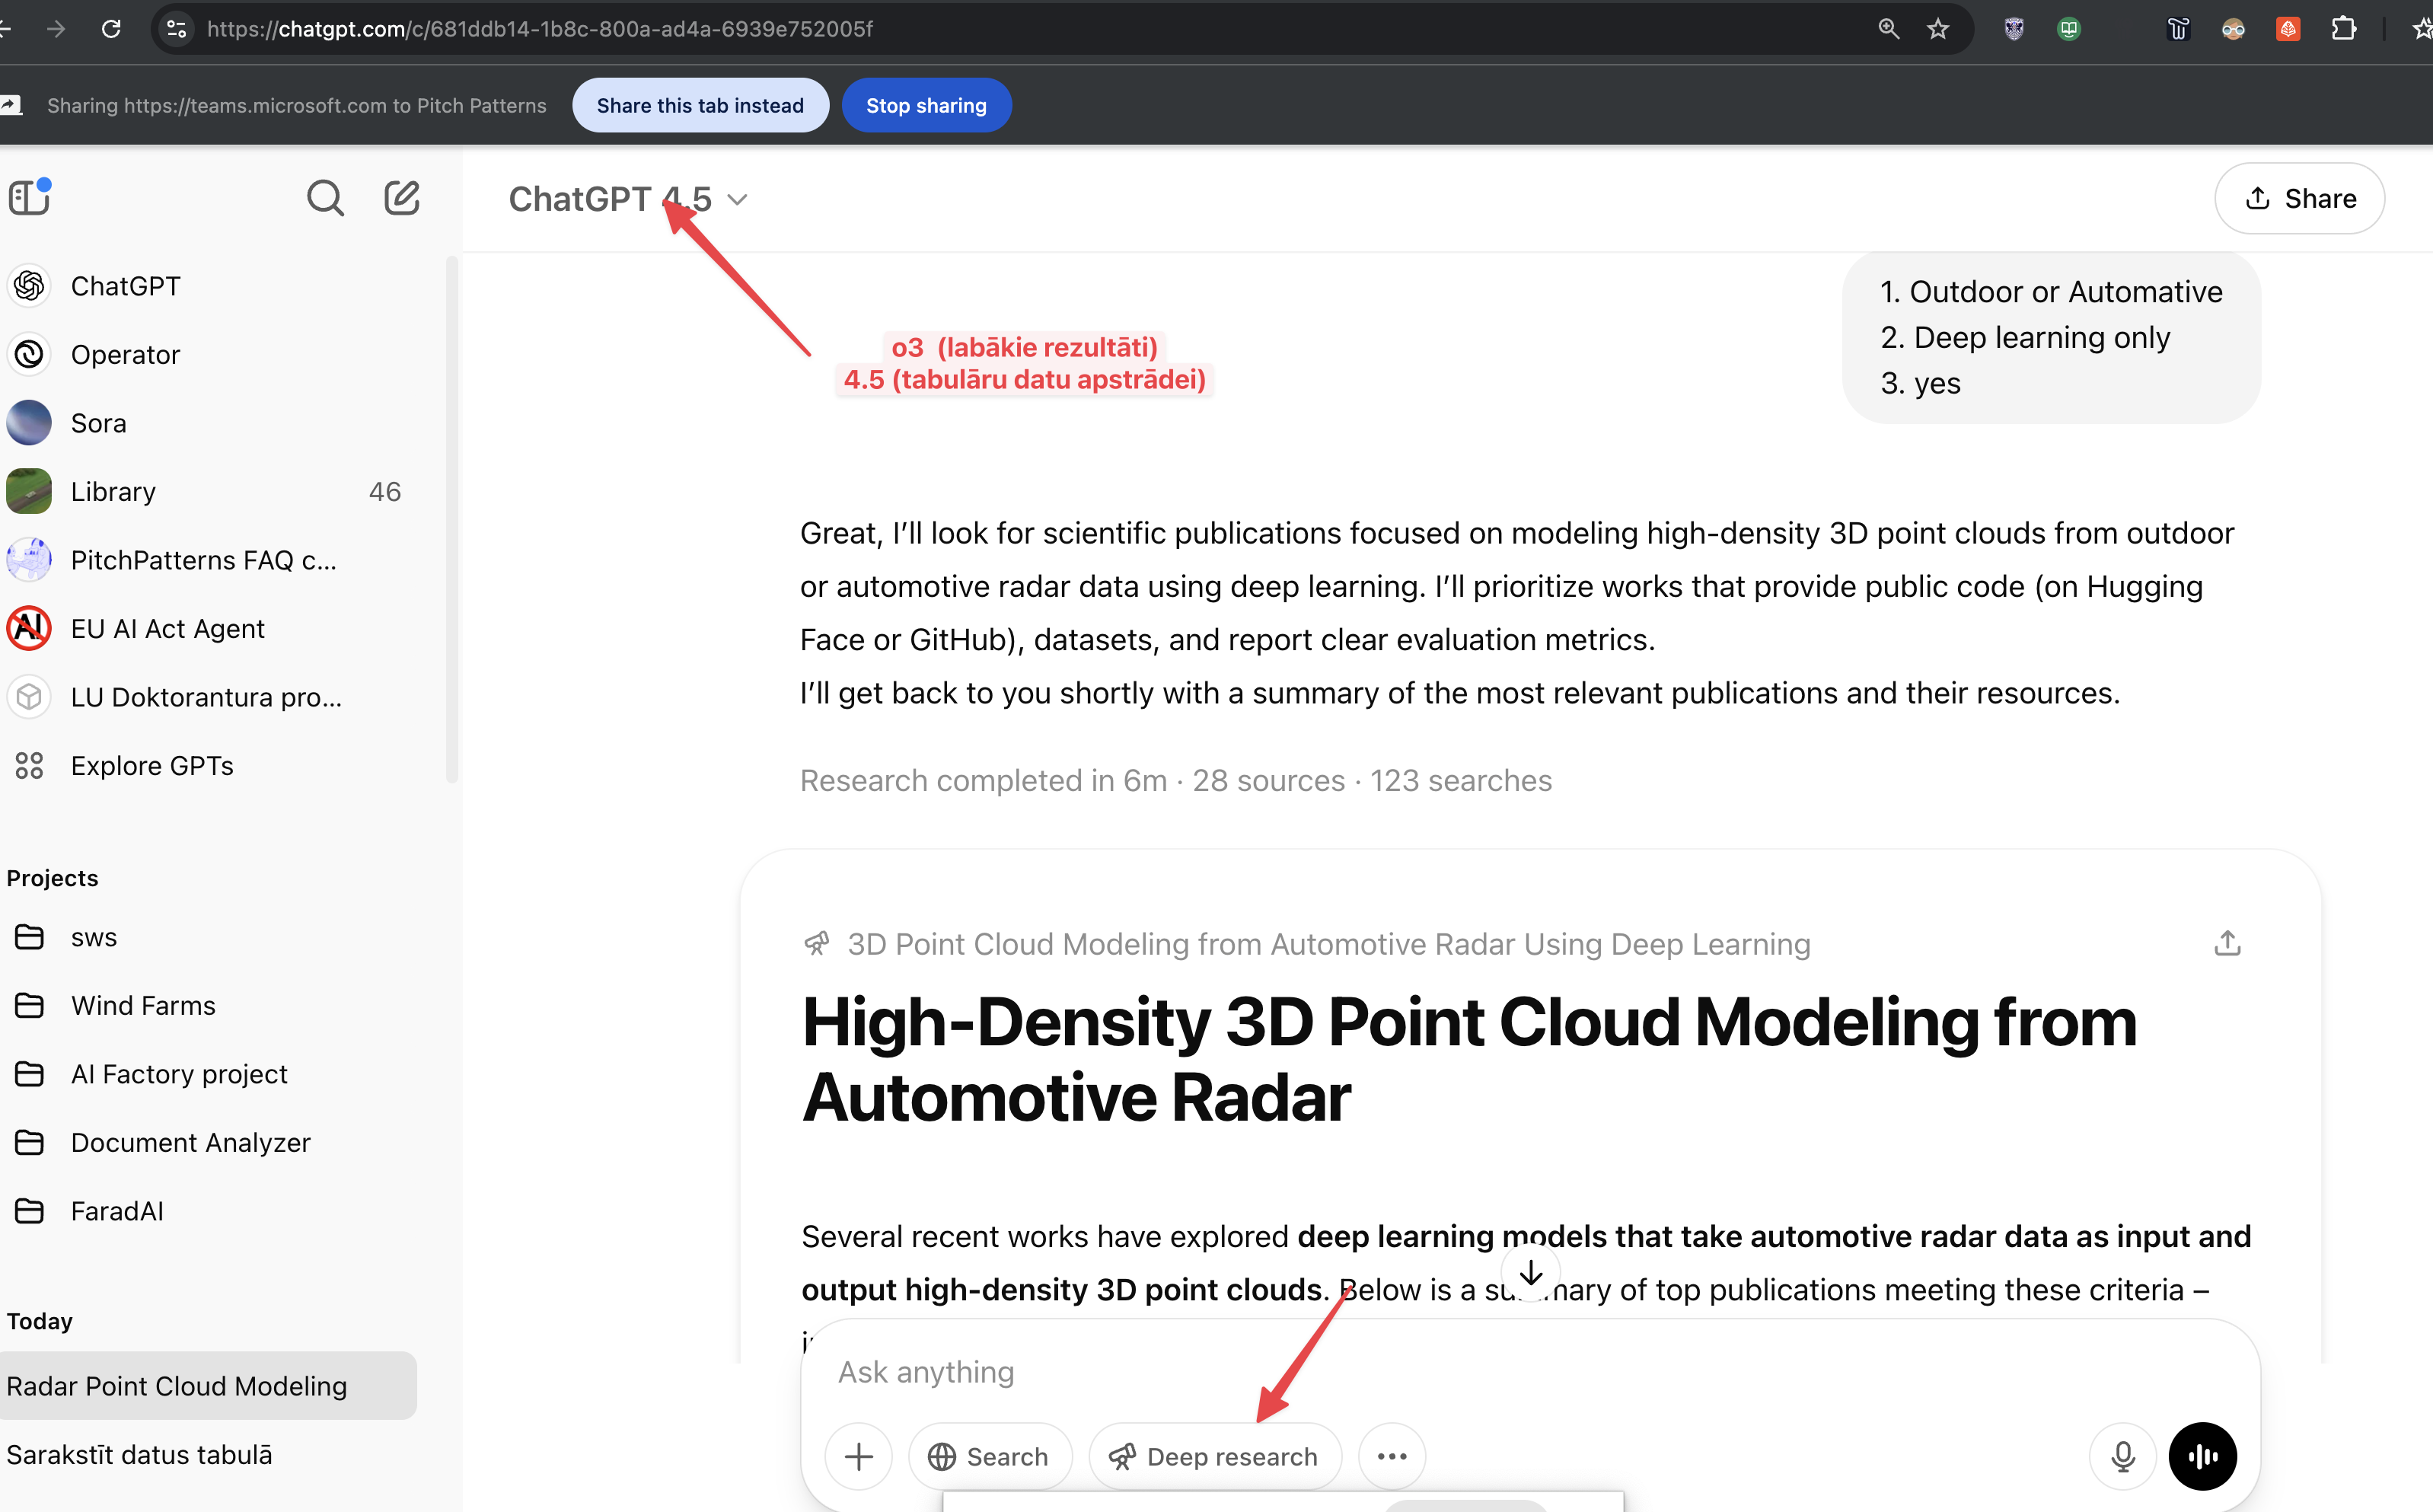Screen dimensions: 2433x1512
Task: Toggle the Search tool in composer
Action: tap(989, 1456)
